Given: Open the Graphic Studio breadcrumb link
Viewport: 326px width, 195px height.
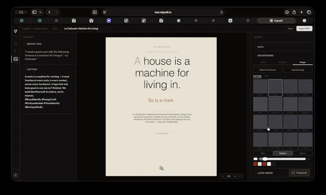Looking at the screenshot, I should [x=40, y=28].
